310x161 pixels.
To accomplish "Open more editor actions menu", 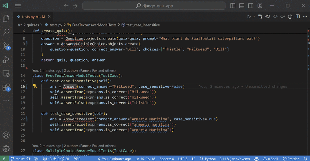I will (305, 17).
